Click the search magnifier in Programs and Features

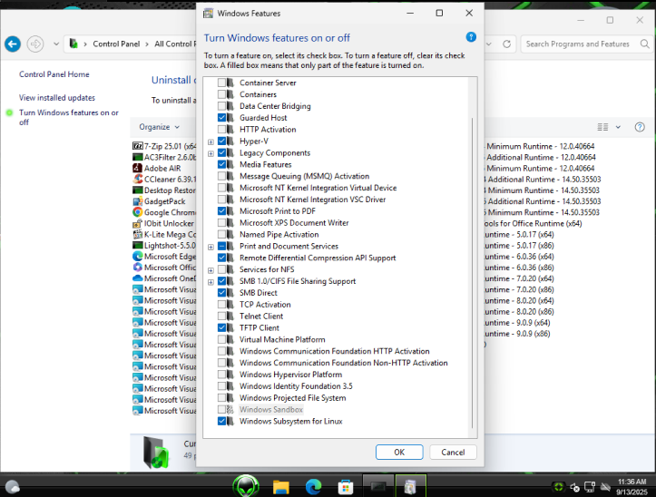[x=645, y=44]
